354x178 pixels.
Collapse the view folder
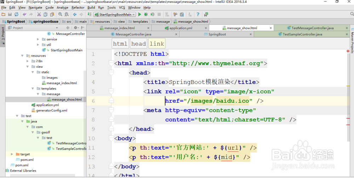click(27, 67)
